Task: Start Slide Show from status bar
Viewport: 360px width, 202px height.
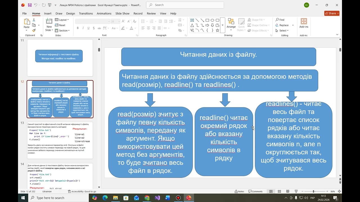Action: 296,191
